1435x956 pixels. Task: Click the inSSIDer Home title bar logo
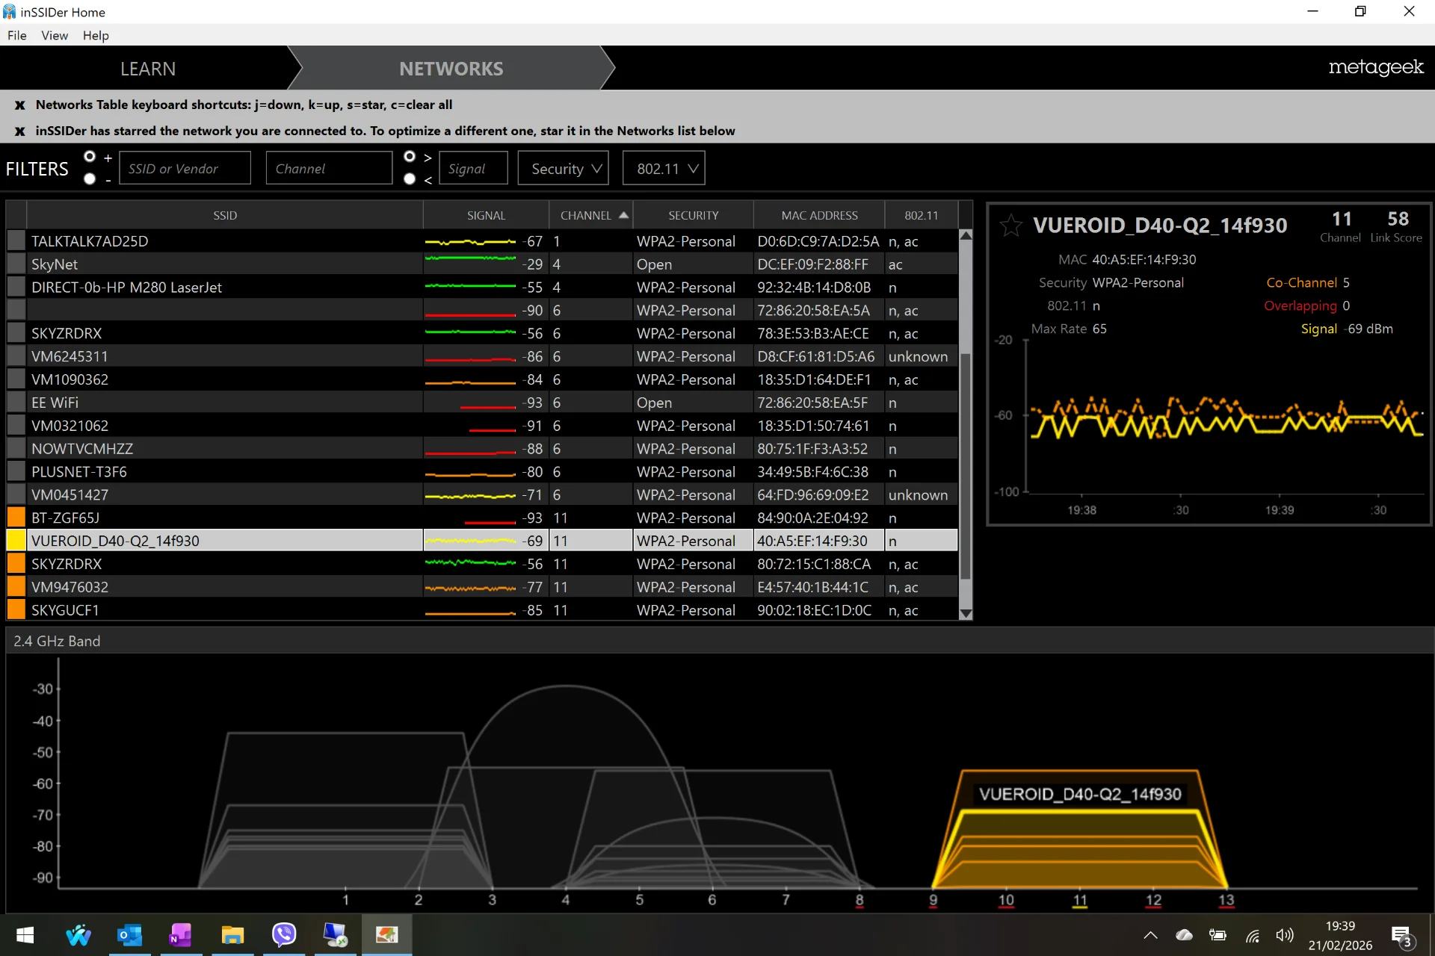tap(9, 12)
